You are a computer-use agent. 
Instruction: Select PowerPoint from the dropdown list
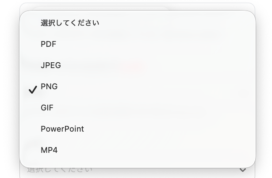[138, 129]
